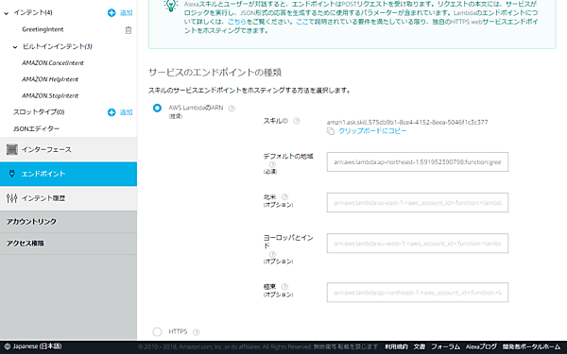Click the こちら link in the tip

tap(237, 22)
